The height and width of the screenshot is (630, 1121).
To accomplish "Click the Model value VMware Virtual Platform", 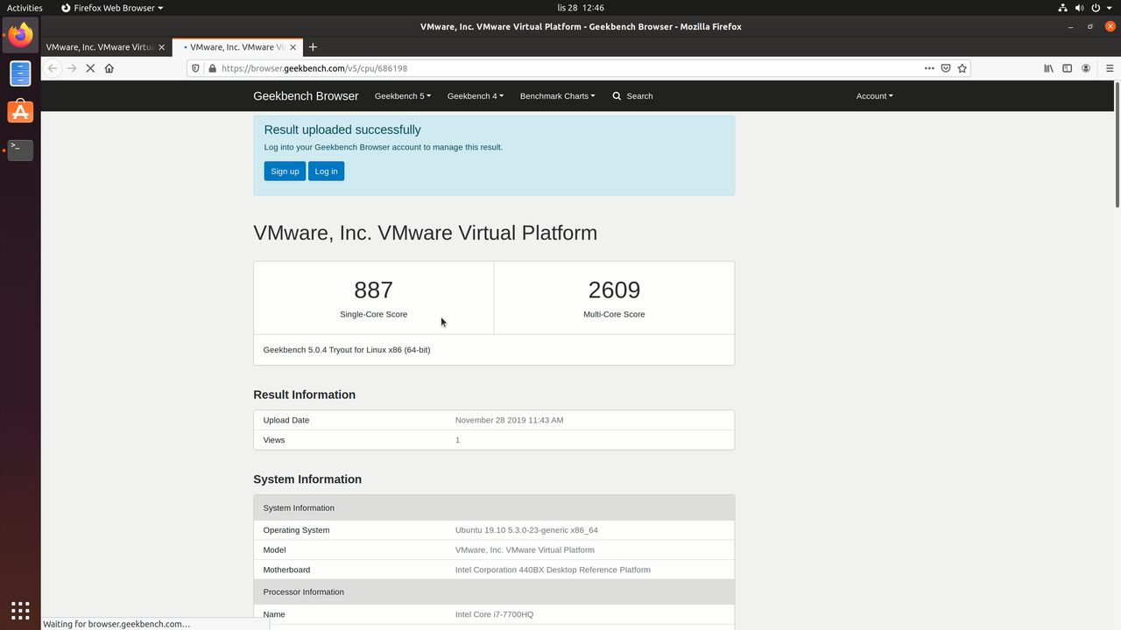I will pos(525,550).
